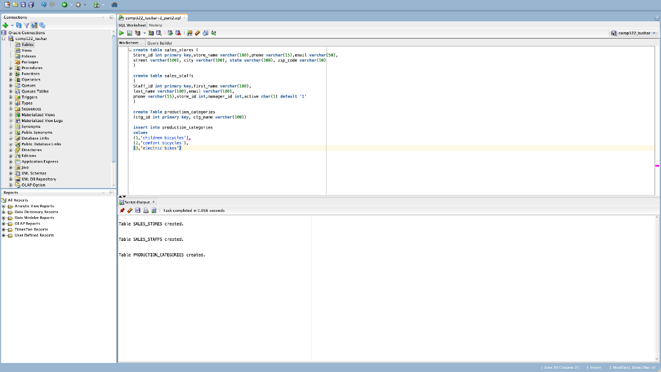This screenshot has width=661, height=372.
Task: Expand the User Defined Reports folder
Action: [4, 235]
